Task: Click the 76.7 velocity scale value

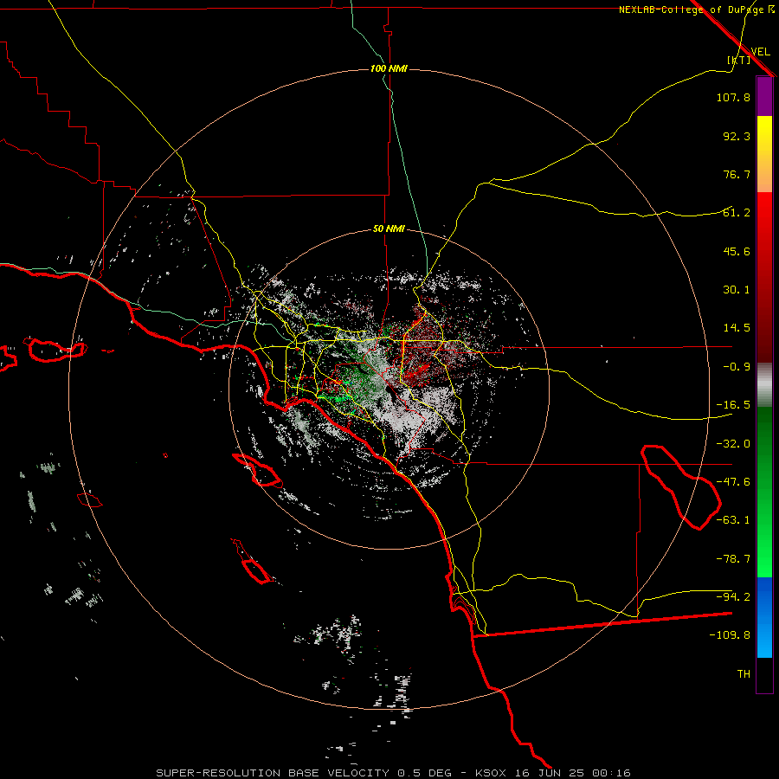Action: [x=737, y=174]
